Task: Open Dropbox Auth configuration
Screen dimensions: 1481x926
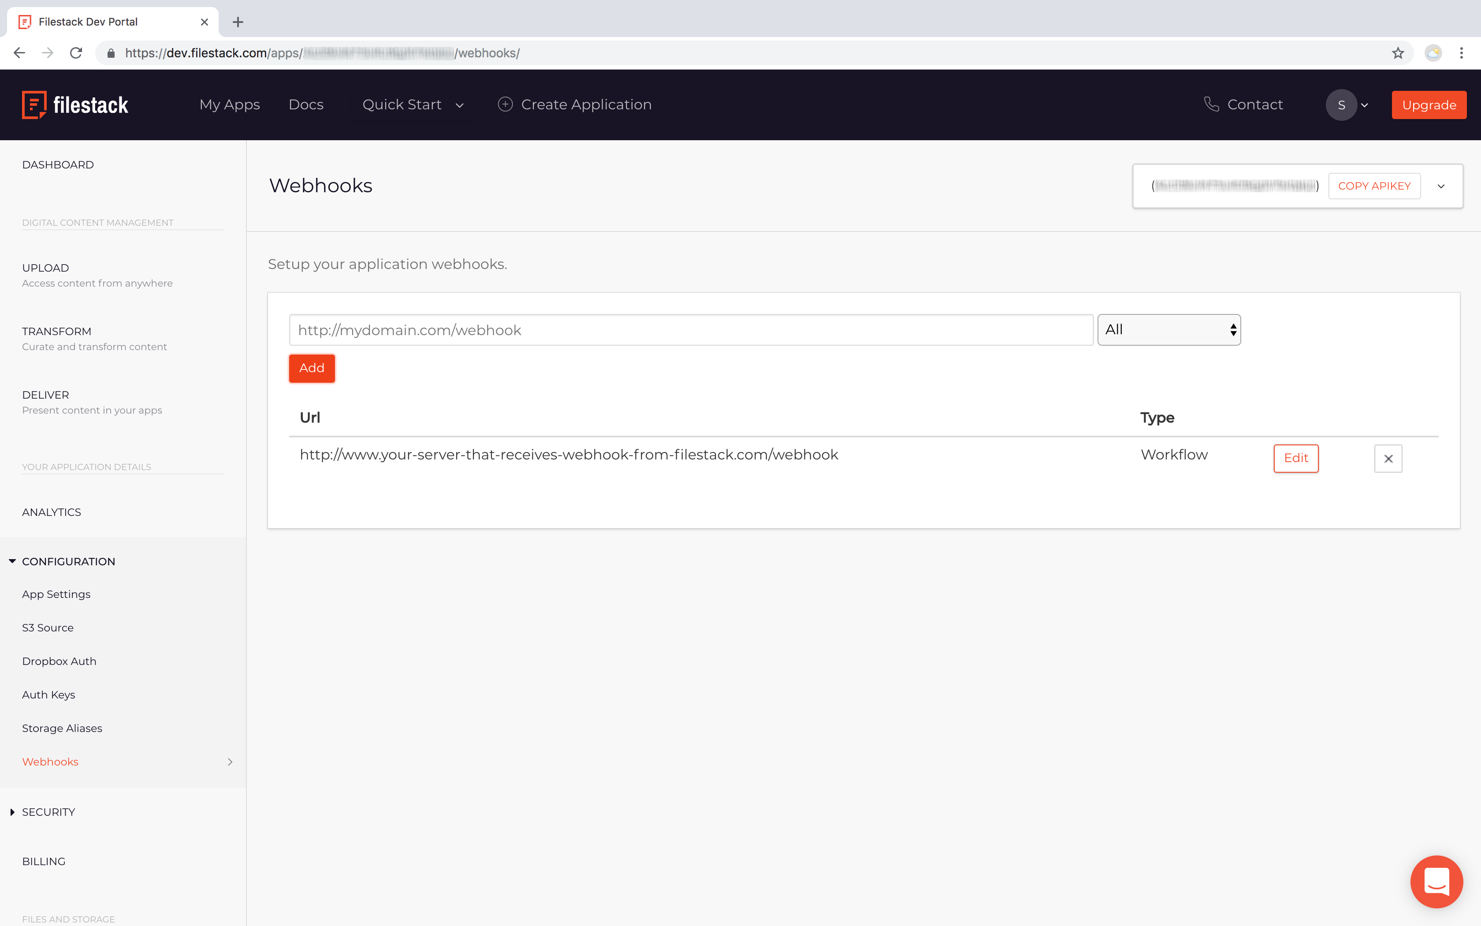Action: point(60,661)
